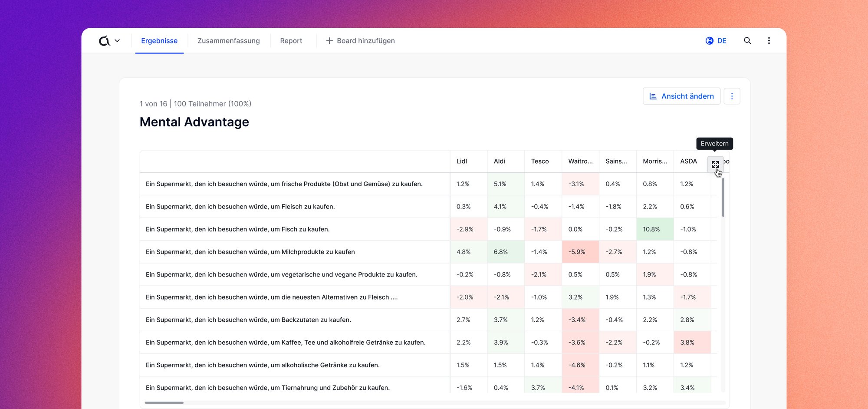The width and height of the screenshot is (868, 409).
Task: Select the row about Fisch zu kaufen
Action: (295, 229)
